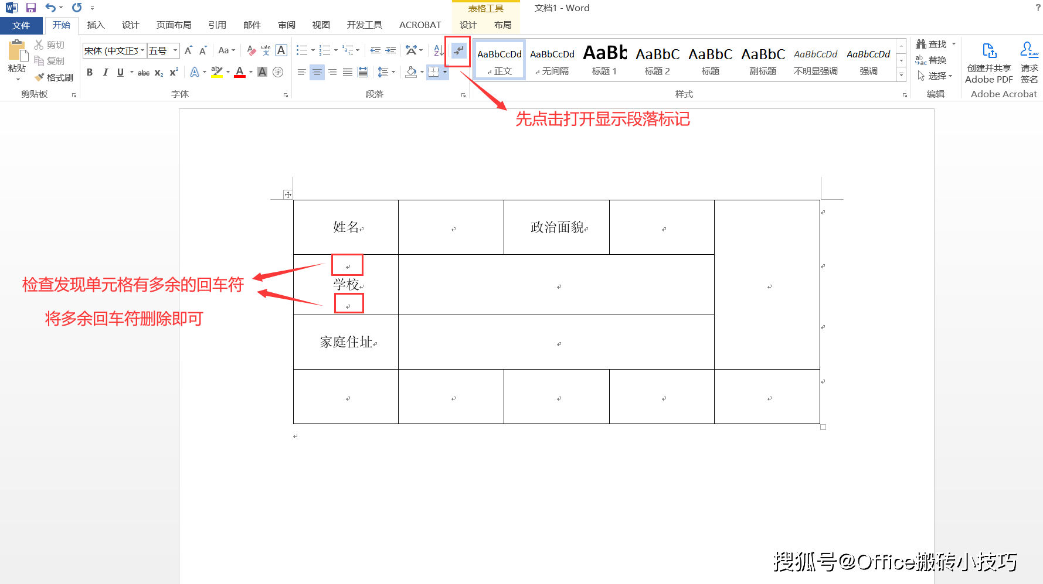
Task: Toggle strikethrough text formatting
Action: pyautogui.click(x=144, y=73)
